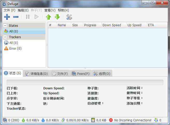Click the red No Incoming Connections icon
The width and height of the screenshot is (170, 125).
coord(111,120)
